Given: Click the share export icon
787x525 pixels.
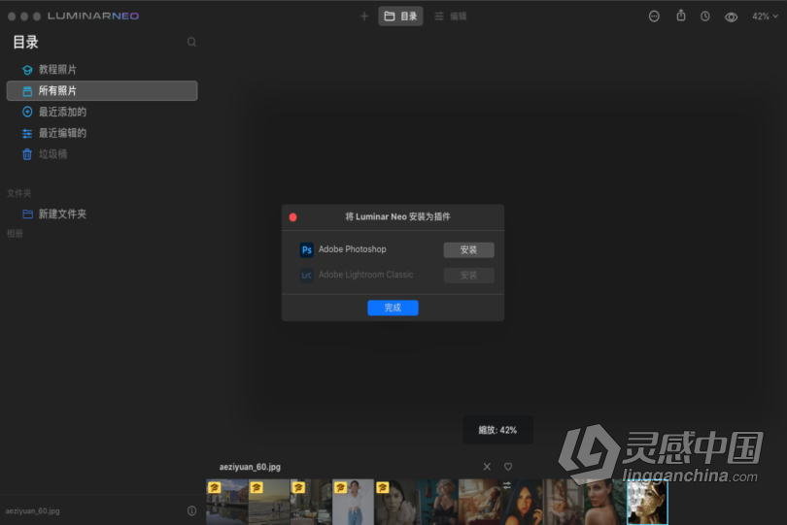Looking at the screenshot, I should pyautogui.click(x=680, y=16).
